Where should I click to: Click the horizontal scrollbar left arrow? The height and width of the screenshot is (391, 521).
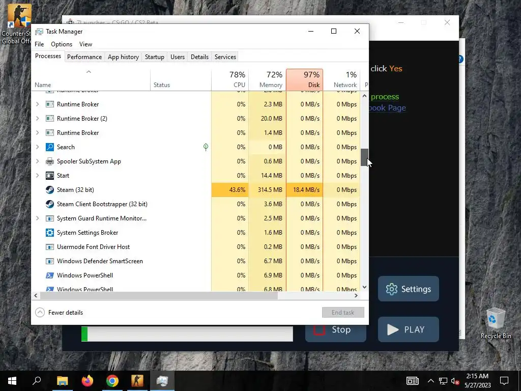click(x=36, y=296)
